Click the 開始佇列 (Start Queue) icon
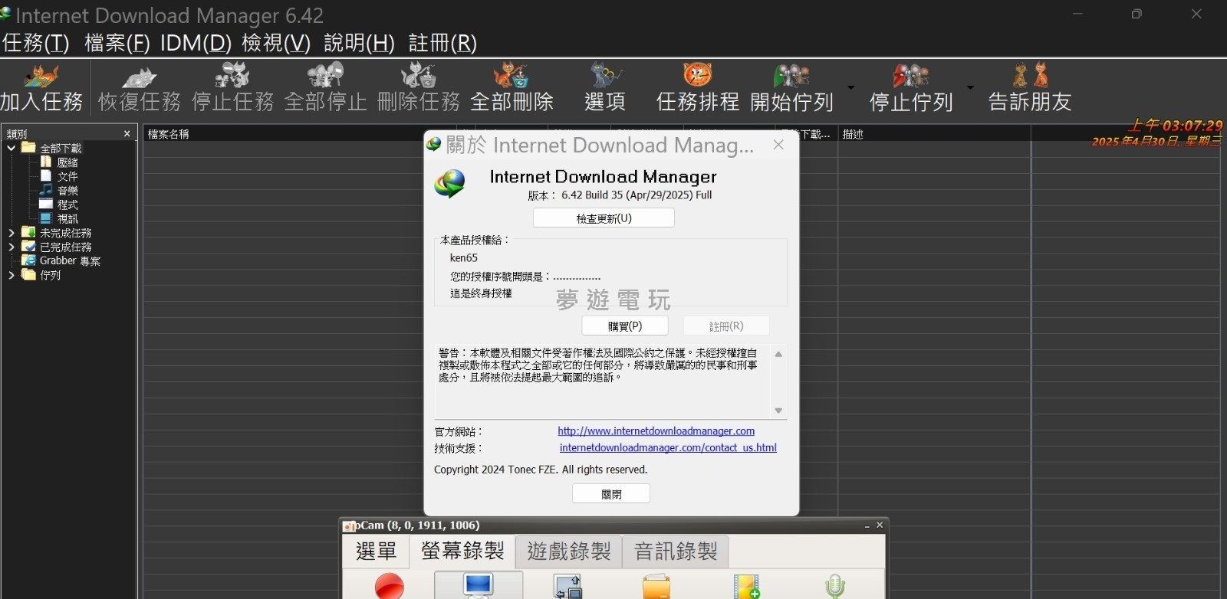The image size is (1227, 599). tap(791, 77)
